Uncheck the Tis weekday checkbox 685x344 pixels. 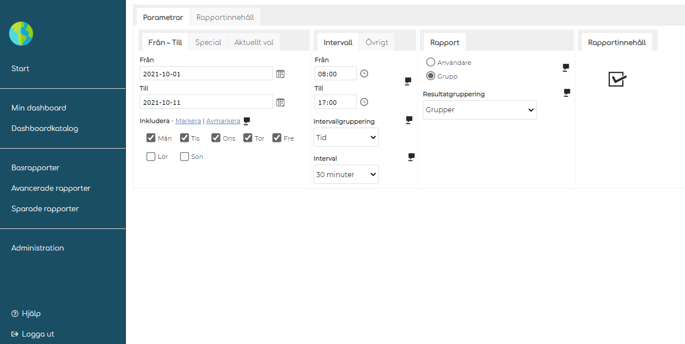coord(185,138)
